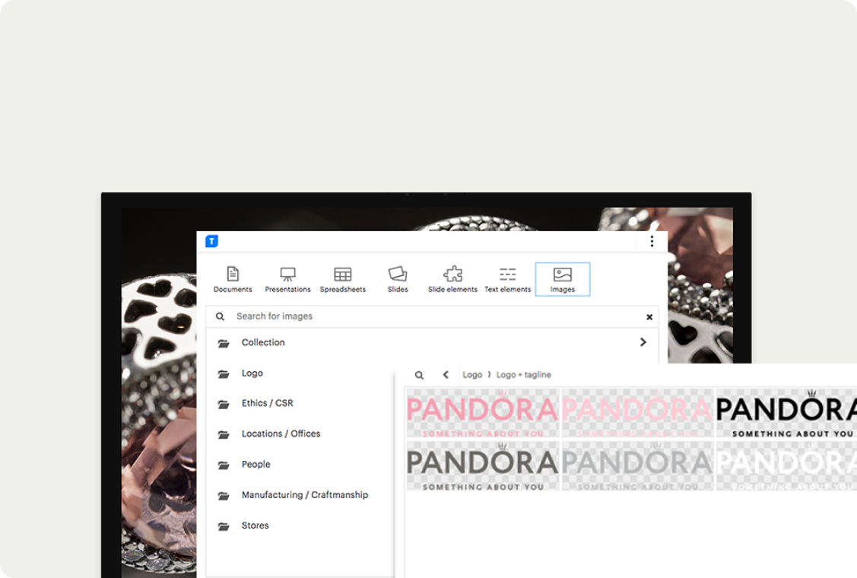
Task: Open the Manufacturing / Craftmanship folder
Action: coord(303,494)
